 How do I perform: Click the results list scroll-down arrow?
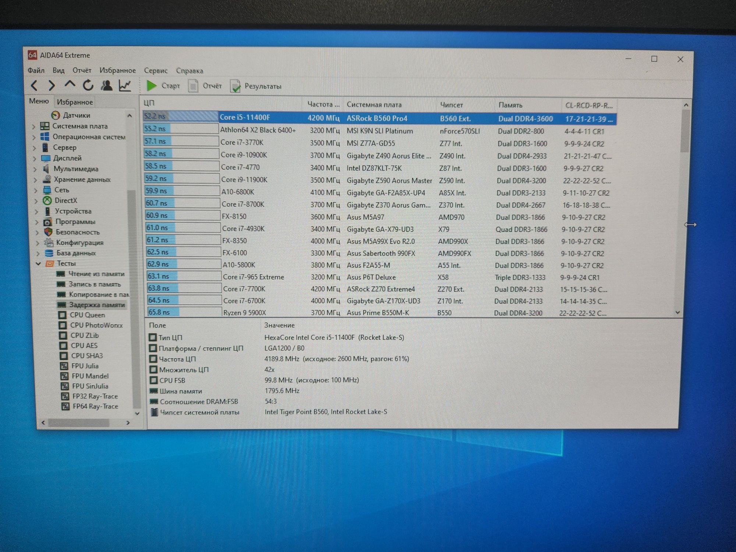click(677, 312)
